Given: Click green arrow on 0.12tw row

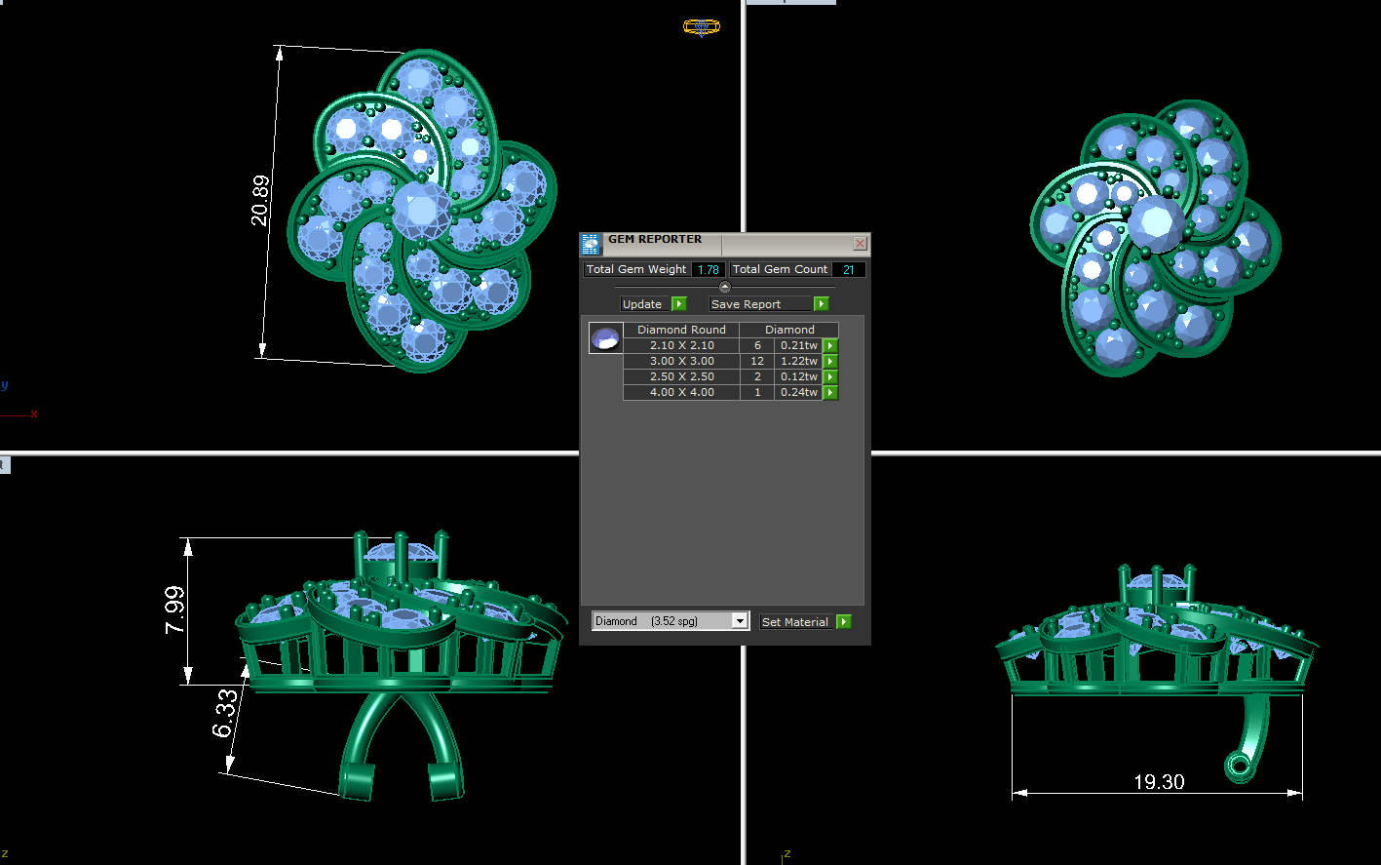Looking at the screenshot, I should (830, 376).
